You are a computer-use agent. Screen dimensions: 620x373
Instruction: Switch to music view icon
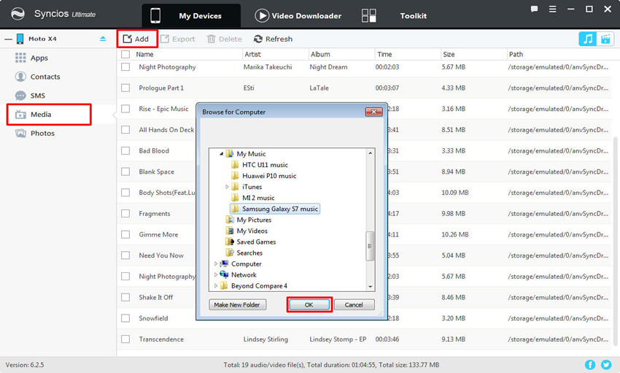click(588, 39)
